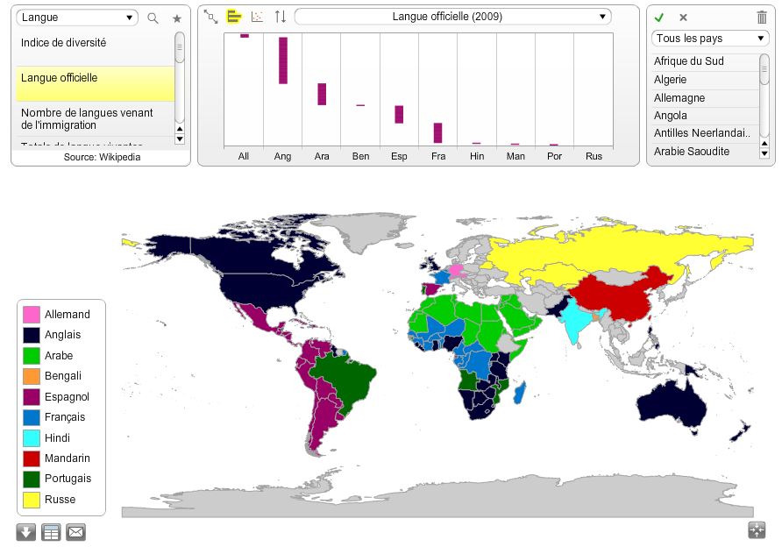Click the magnifier search icon
The height and width of the screenshot is (547, 782).
point(153,18)
